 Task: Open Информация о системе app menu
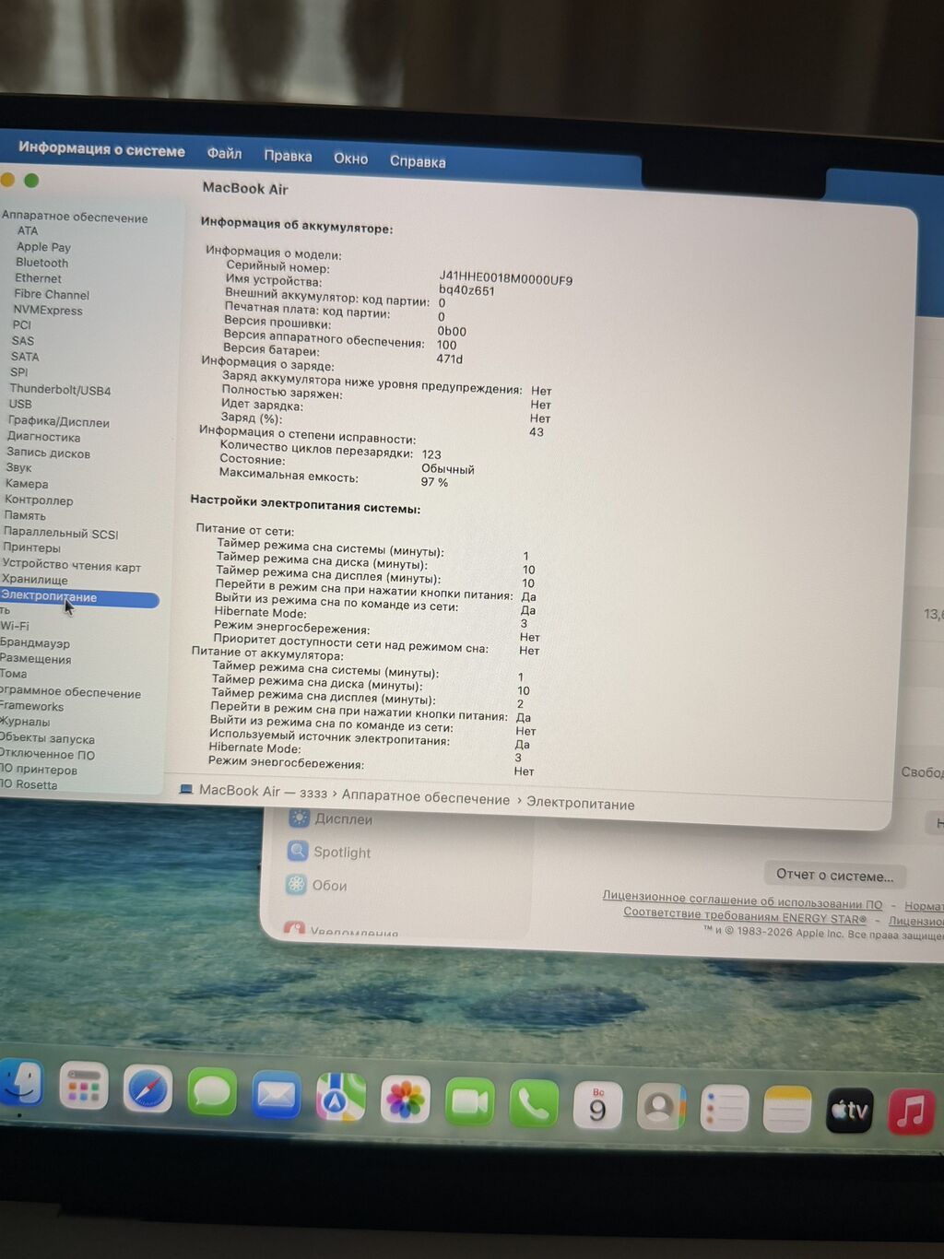click(101, 149)
